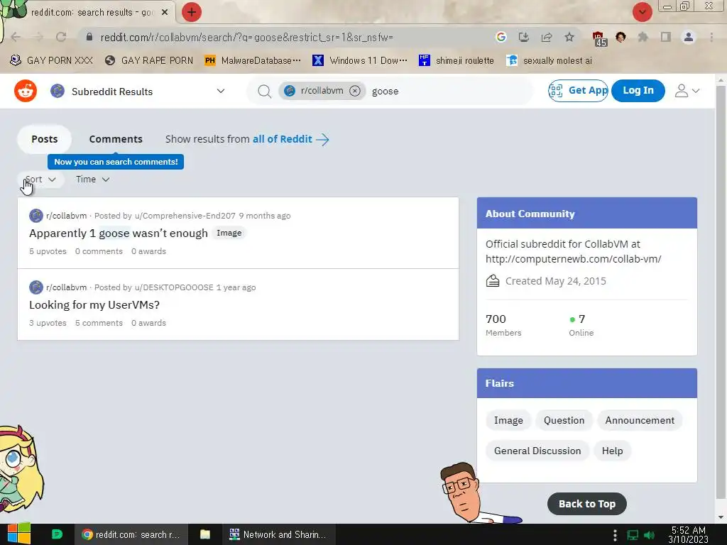Image resolution: width=727 pixels, height=545 pixels.
Task: Click the Log In button
Action: (638, 90)
